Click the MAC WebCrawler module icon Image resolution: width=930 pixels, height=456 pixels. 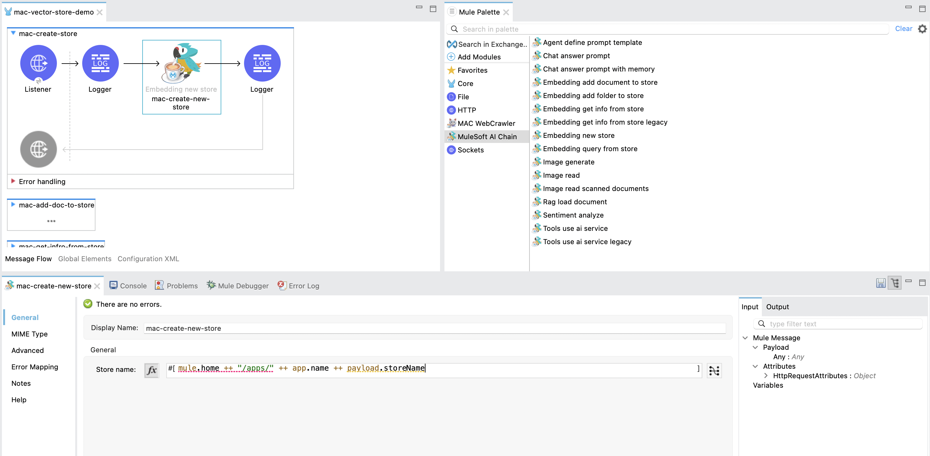pyautogui.click(x=452, y=123)
